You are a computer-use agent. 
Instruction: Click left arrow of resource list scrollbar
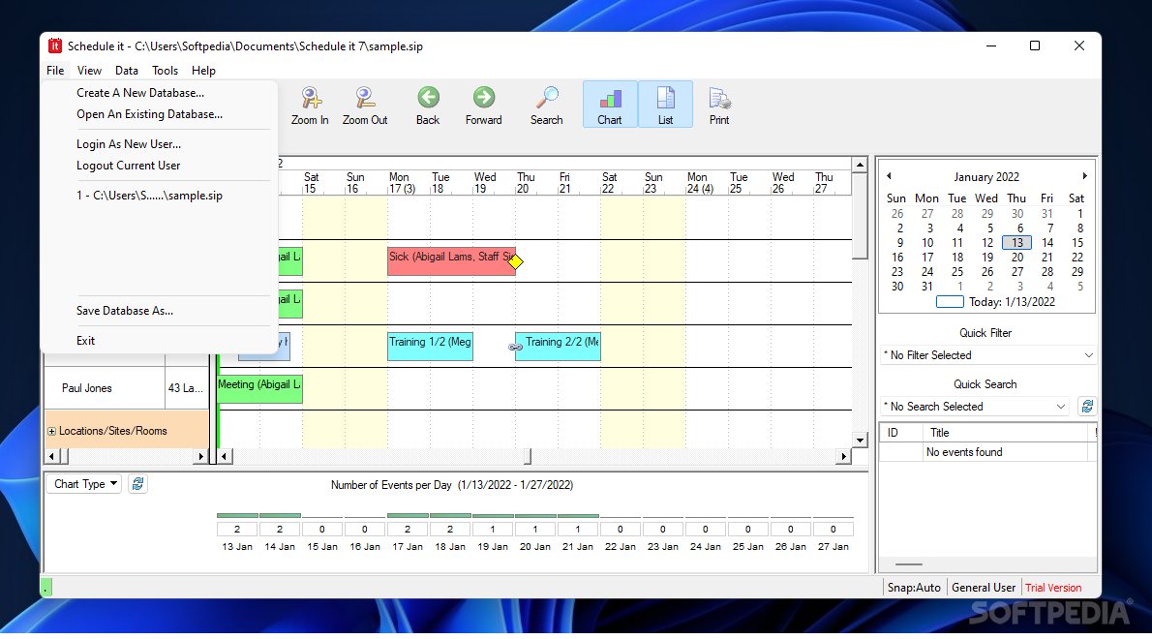(51, 457)
